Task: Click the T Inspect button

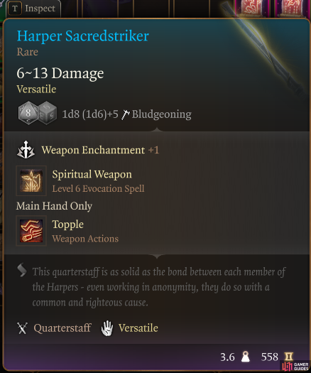Action: point(33,9)
